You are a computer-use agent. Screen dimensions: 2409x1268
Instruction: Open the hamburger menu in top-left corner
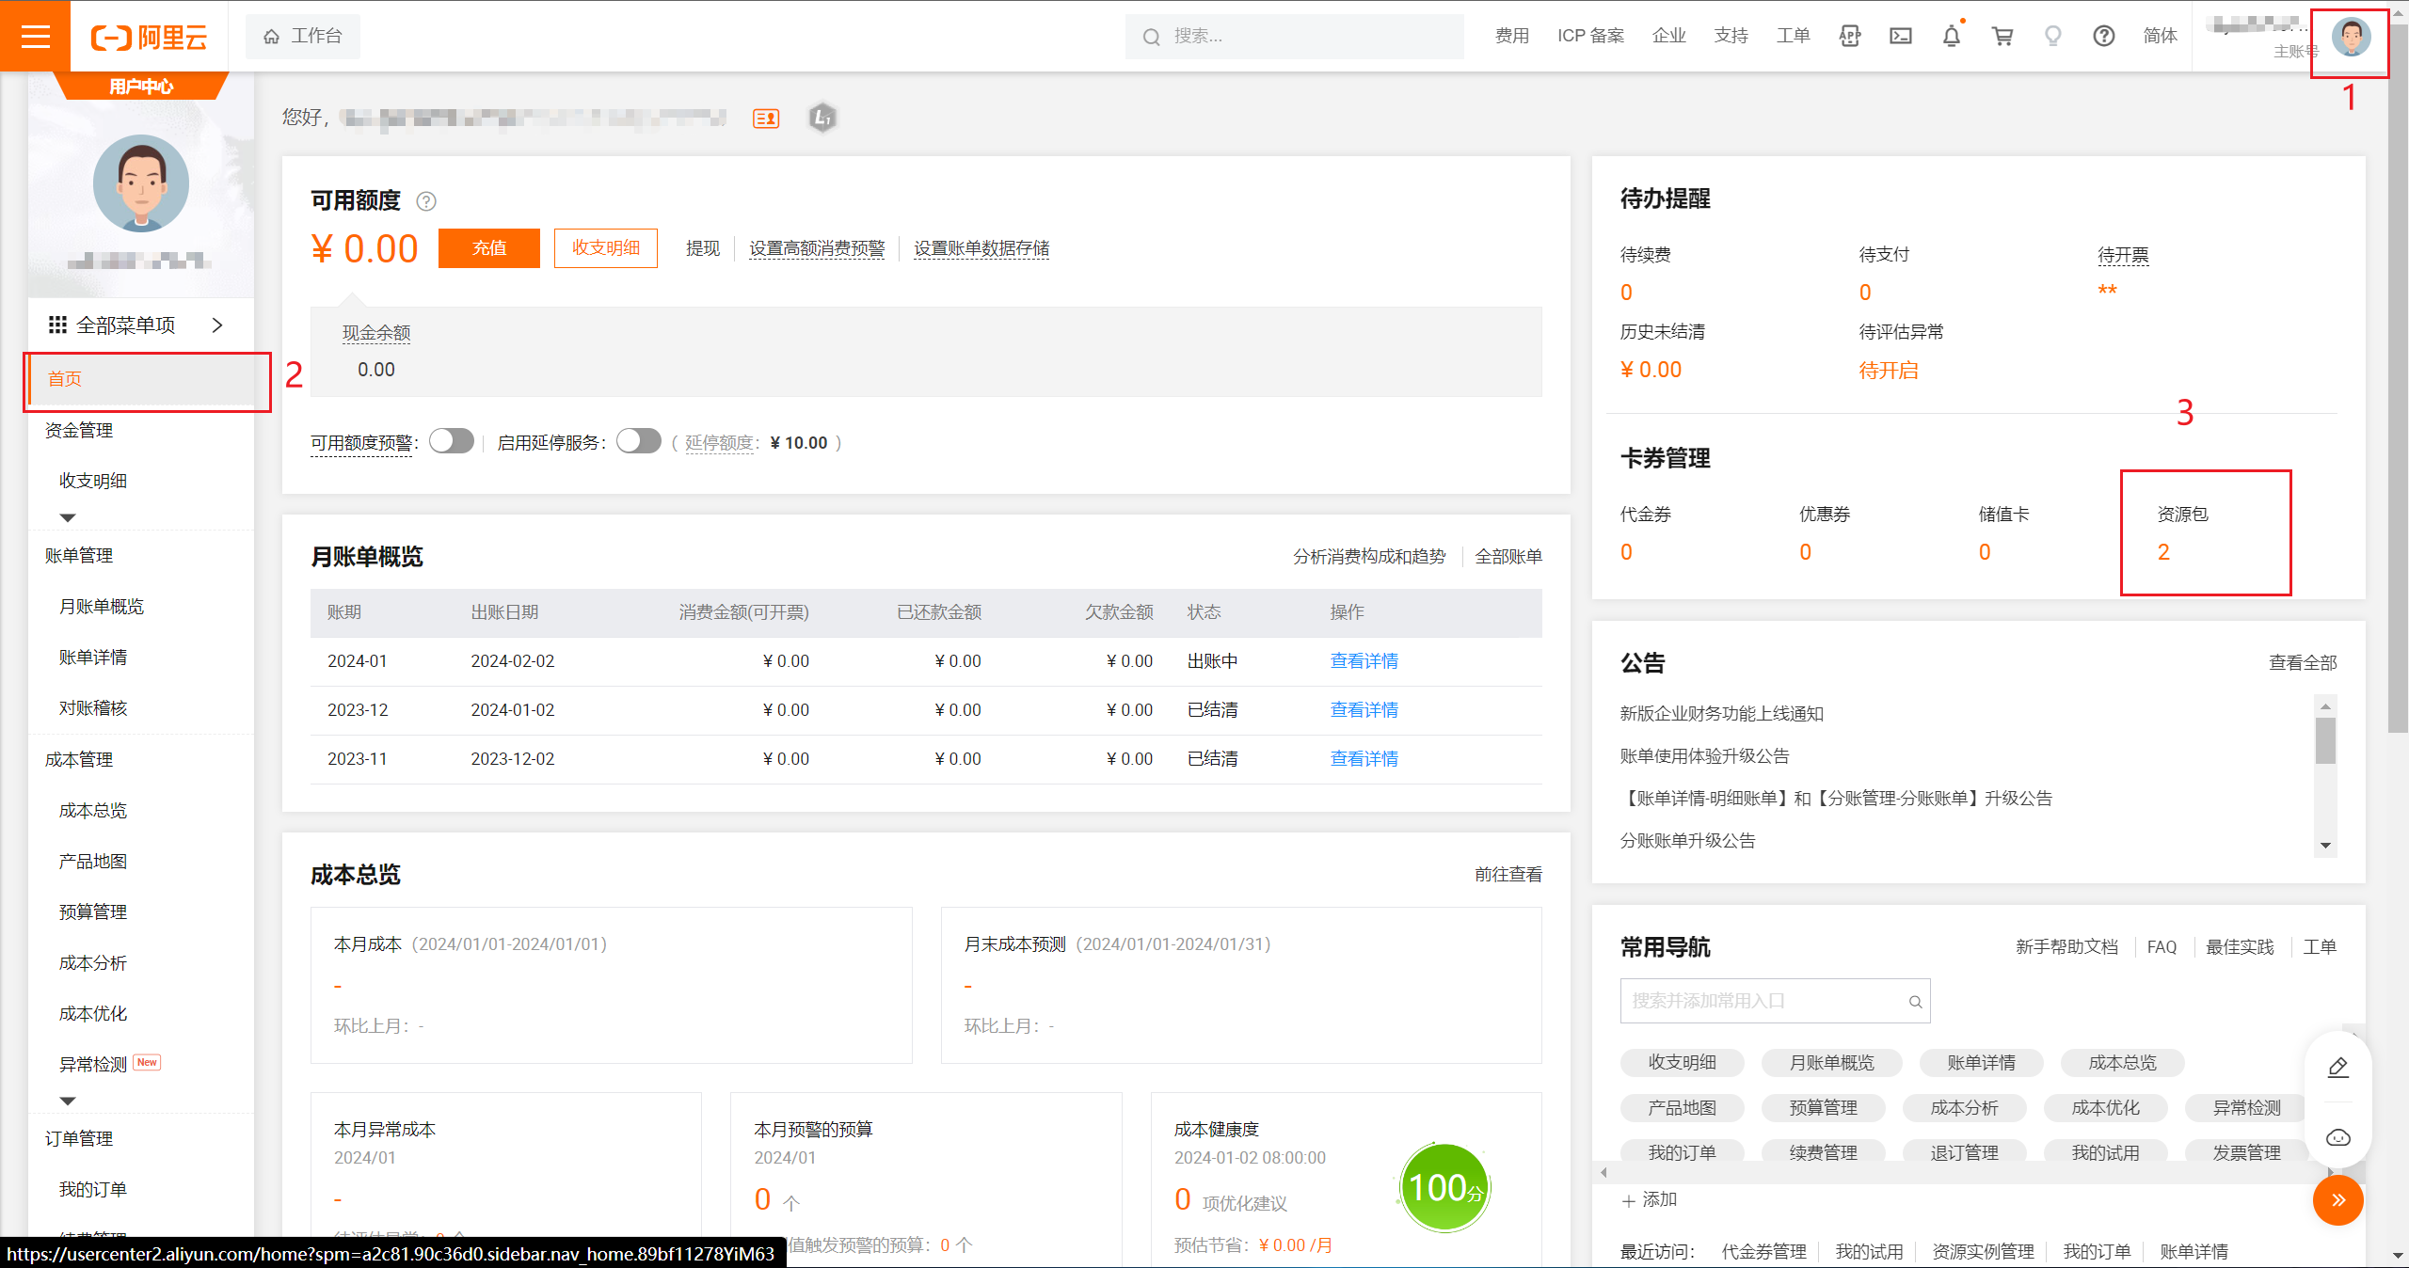[x=35, y=36]
